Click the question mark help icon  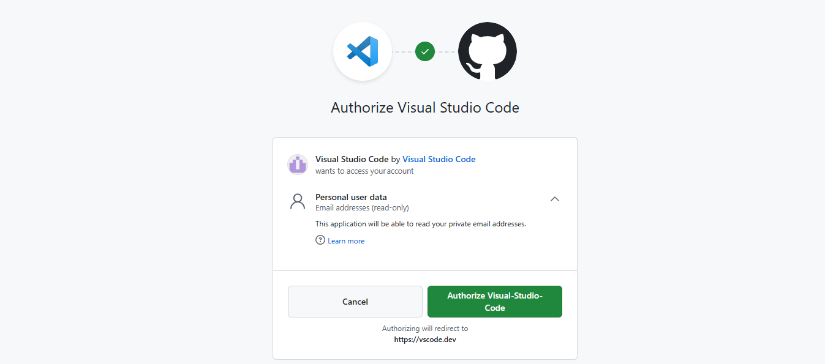click(320, 240)
